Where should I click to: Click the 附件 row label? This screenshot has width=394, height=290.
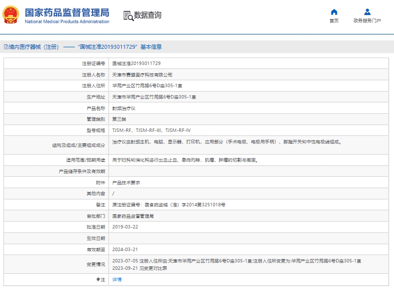click(x=101, y=183)
